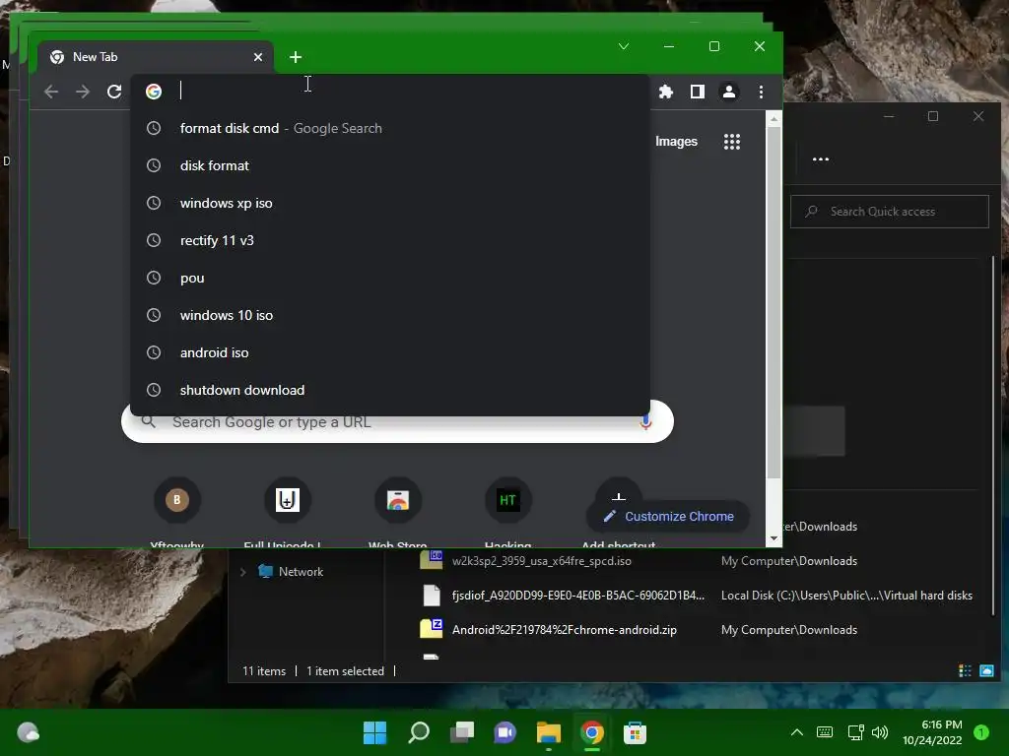This screenshot has height=756, width=1009.
Task: Choose the 'windows xp iso' suggestion
Action: coord(389,203)
